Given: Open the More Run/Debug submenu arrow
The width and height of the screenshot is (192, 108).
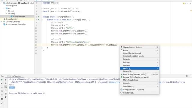Looking at the screenshot, I should 158,80.
